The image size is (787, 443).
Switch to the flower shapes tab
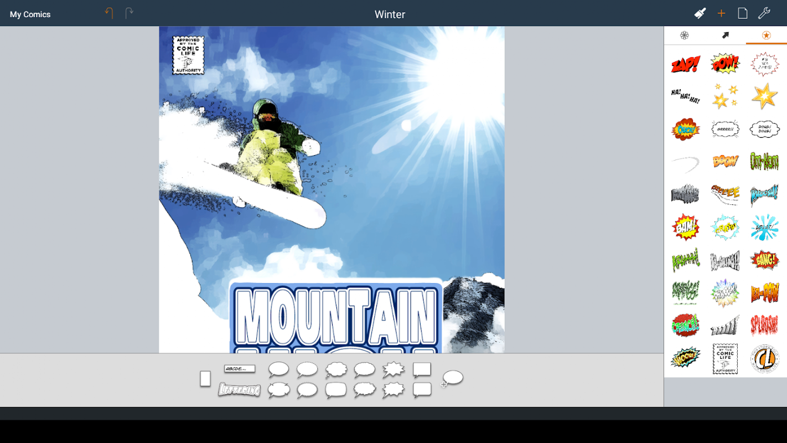coord(685,35)
